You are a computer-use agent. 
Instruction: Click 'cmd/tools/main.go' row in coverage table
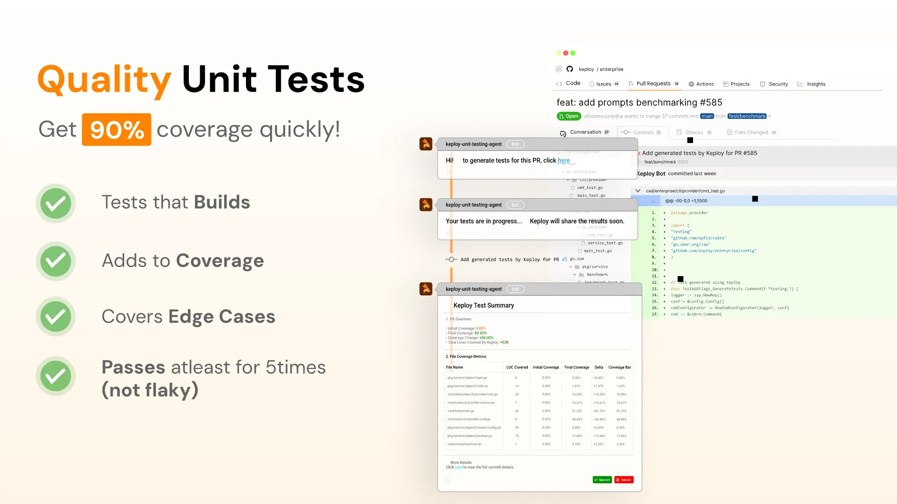coord(539,411)
